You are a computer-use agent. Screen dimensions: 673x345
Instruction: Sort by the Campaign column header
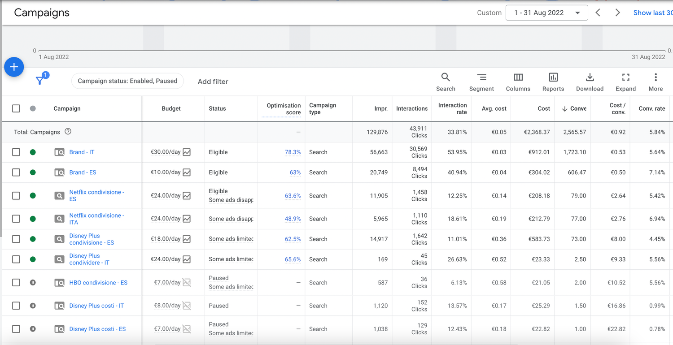(67, 108)
